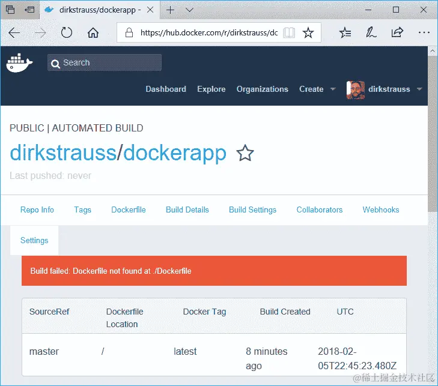This screenshot has height=386, width=438.
Task: Click the browser address bar URL
Action: (209, 32)
